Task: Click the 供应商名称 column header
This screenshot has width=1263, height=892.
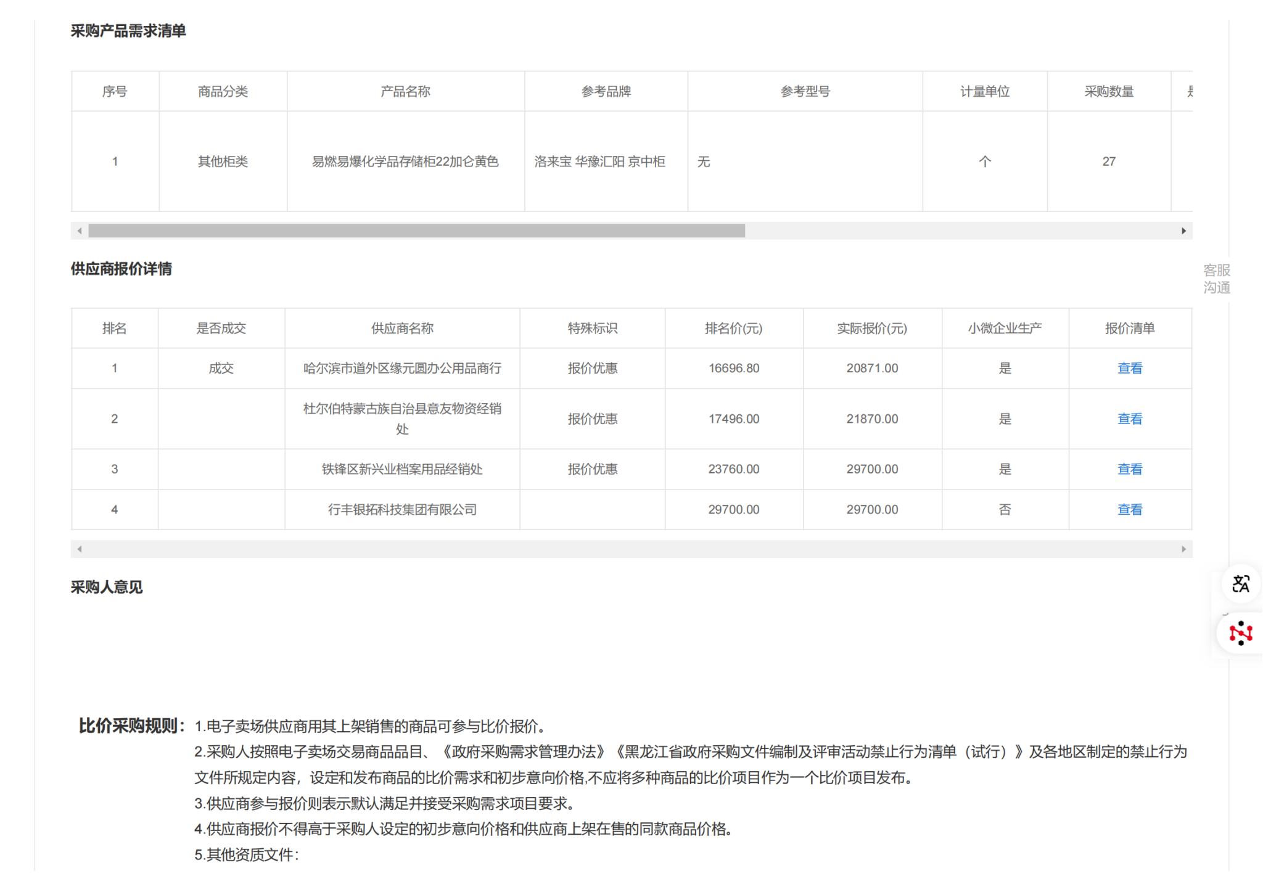Action: (402, 329)
